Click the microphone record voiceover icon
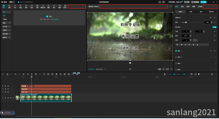Screen dimensions: 219x119 coord(165,74)
